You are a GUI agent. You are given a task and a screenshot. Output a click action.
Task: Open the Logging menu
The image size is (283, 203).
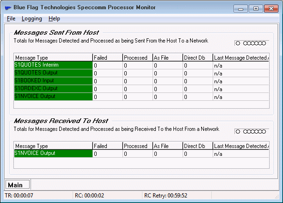click(32, 18)
